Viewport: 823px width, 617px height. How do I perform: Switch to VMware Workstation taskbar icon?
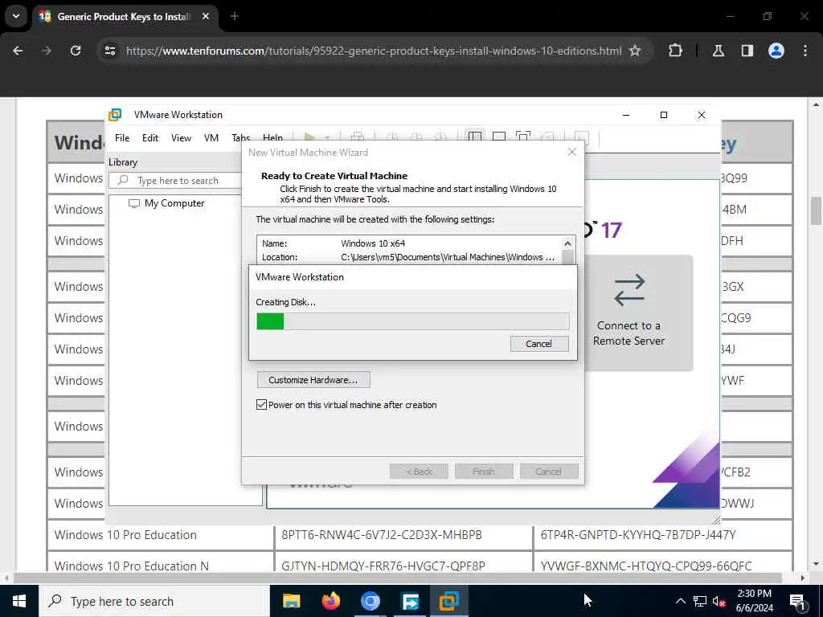448,601
